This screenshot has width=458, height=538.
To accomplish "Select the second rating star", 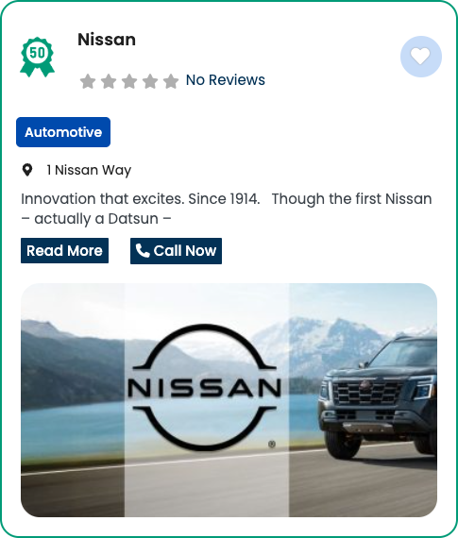I will [x=109, y=81].
